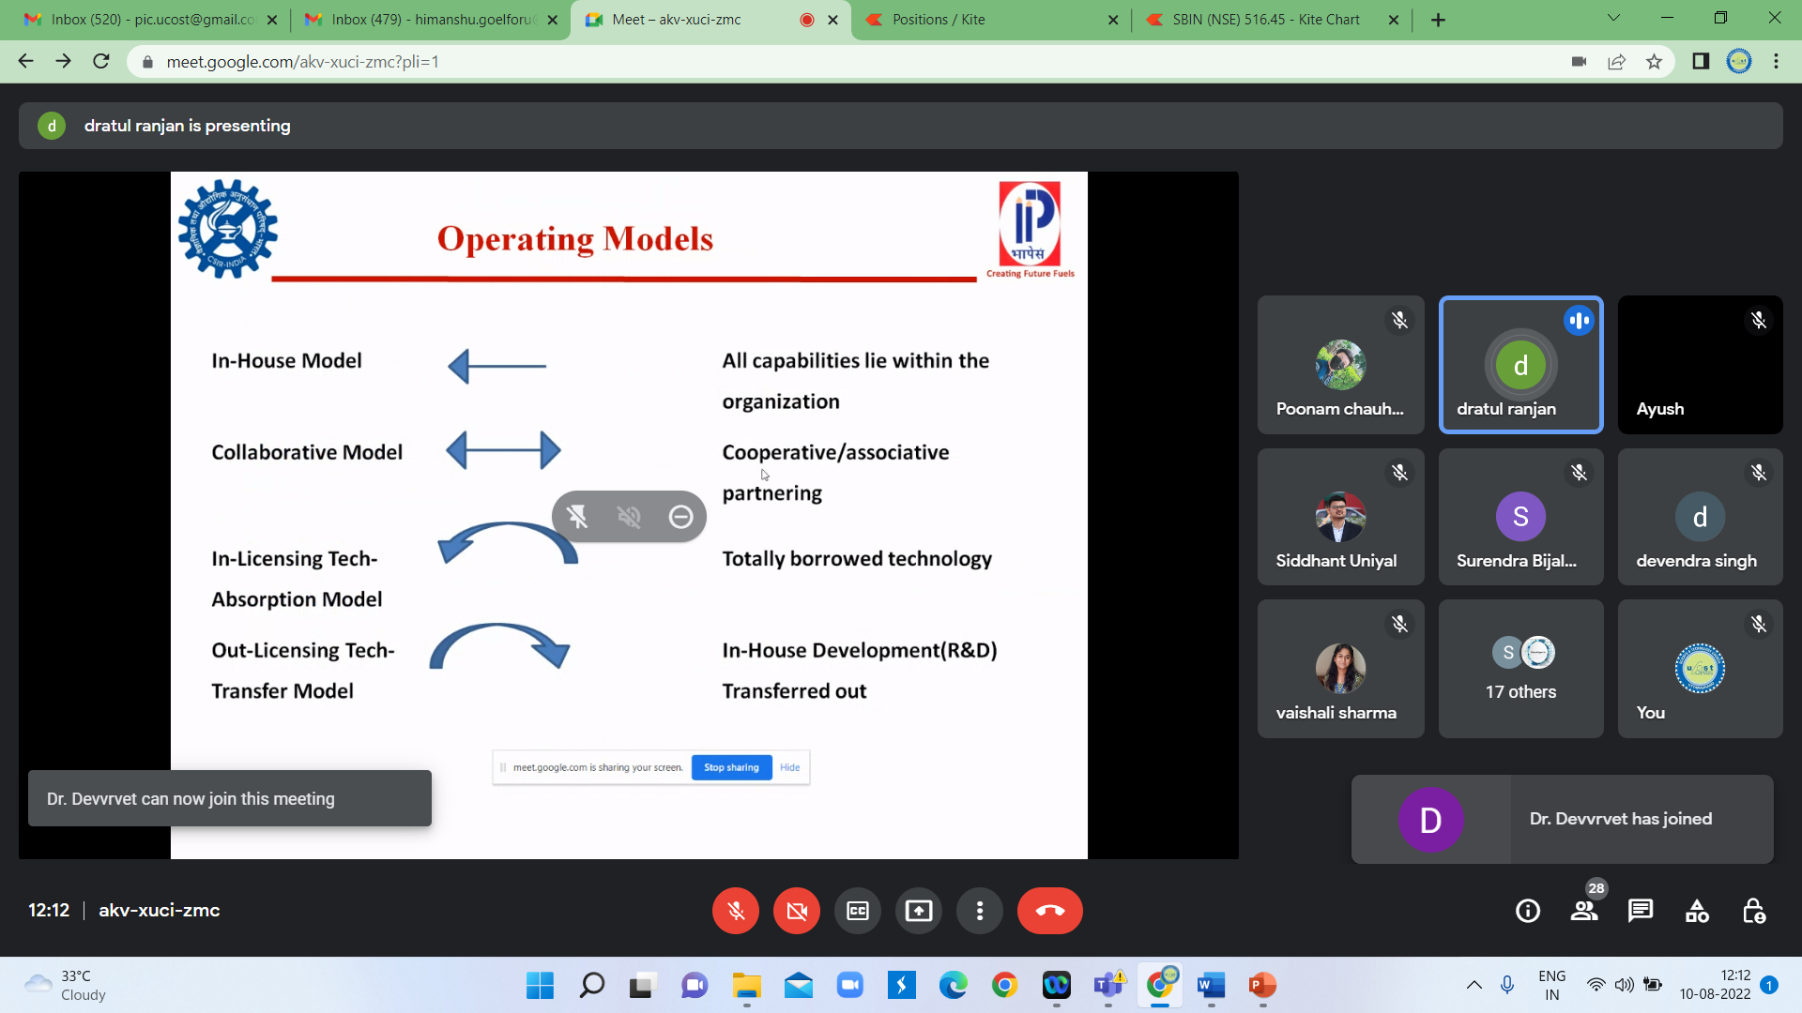
Task: Click the red Leave call button
Action: (1049, 911)
